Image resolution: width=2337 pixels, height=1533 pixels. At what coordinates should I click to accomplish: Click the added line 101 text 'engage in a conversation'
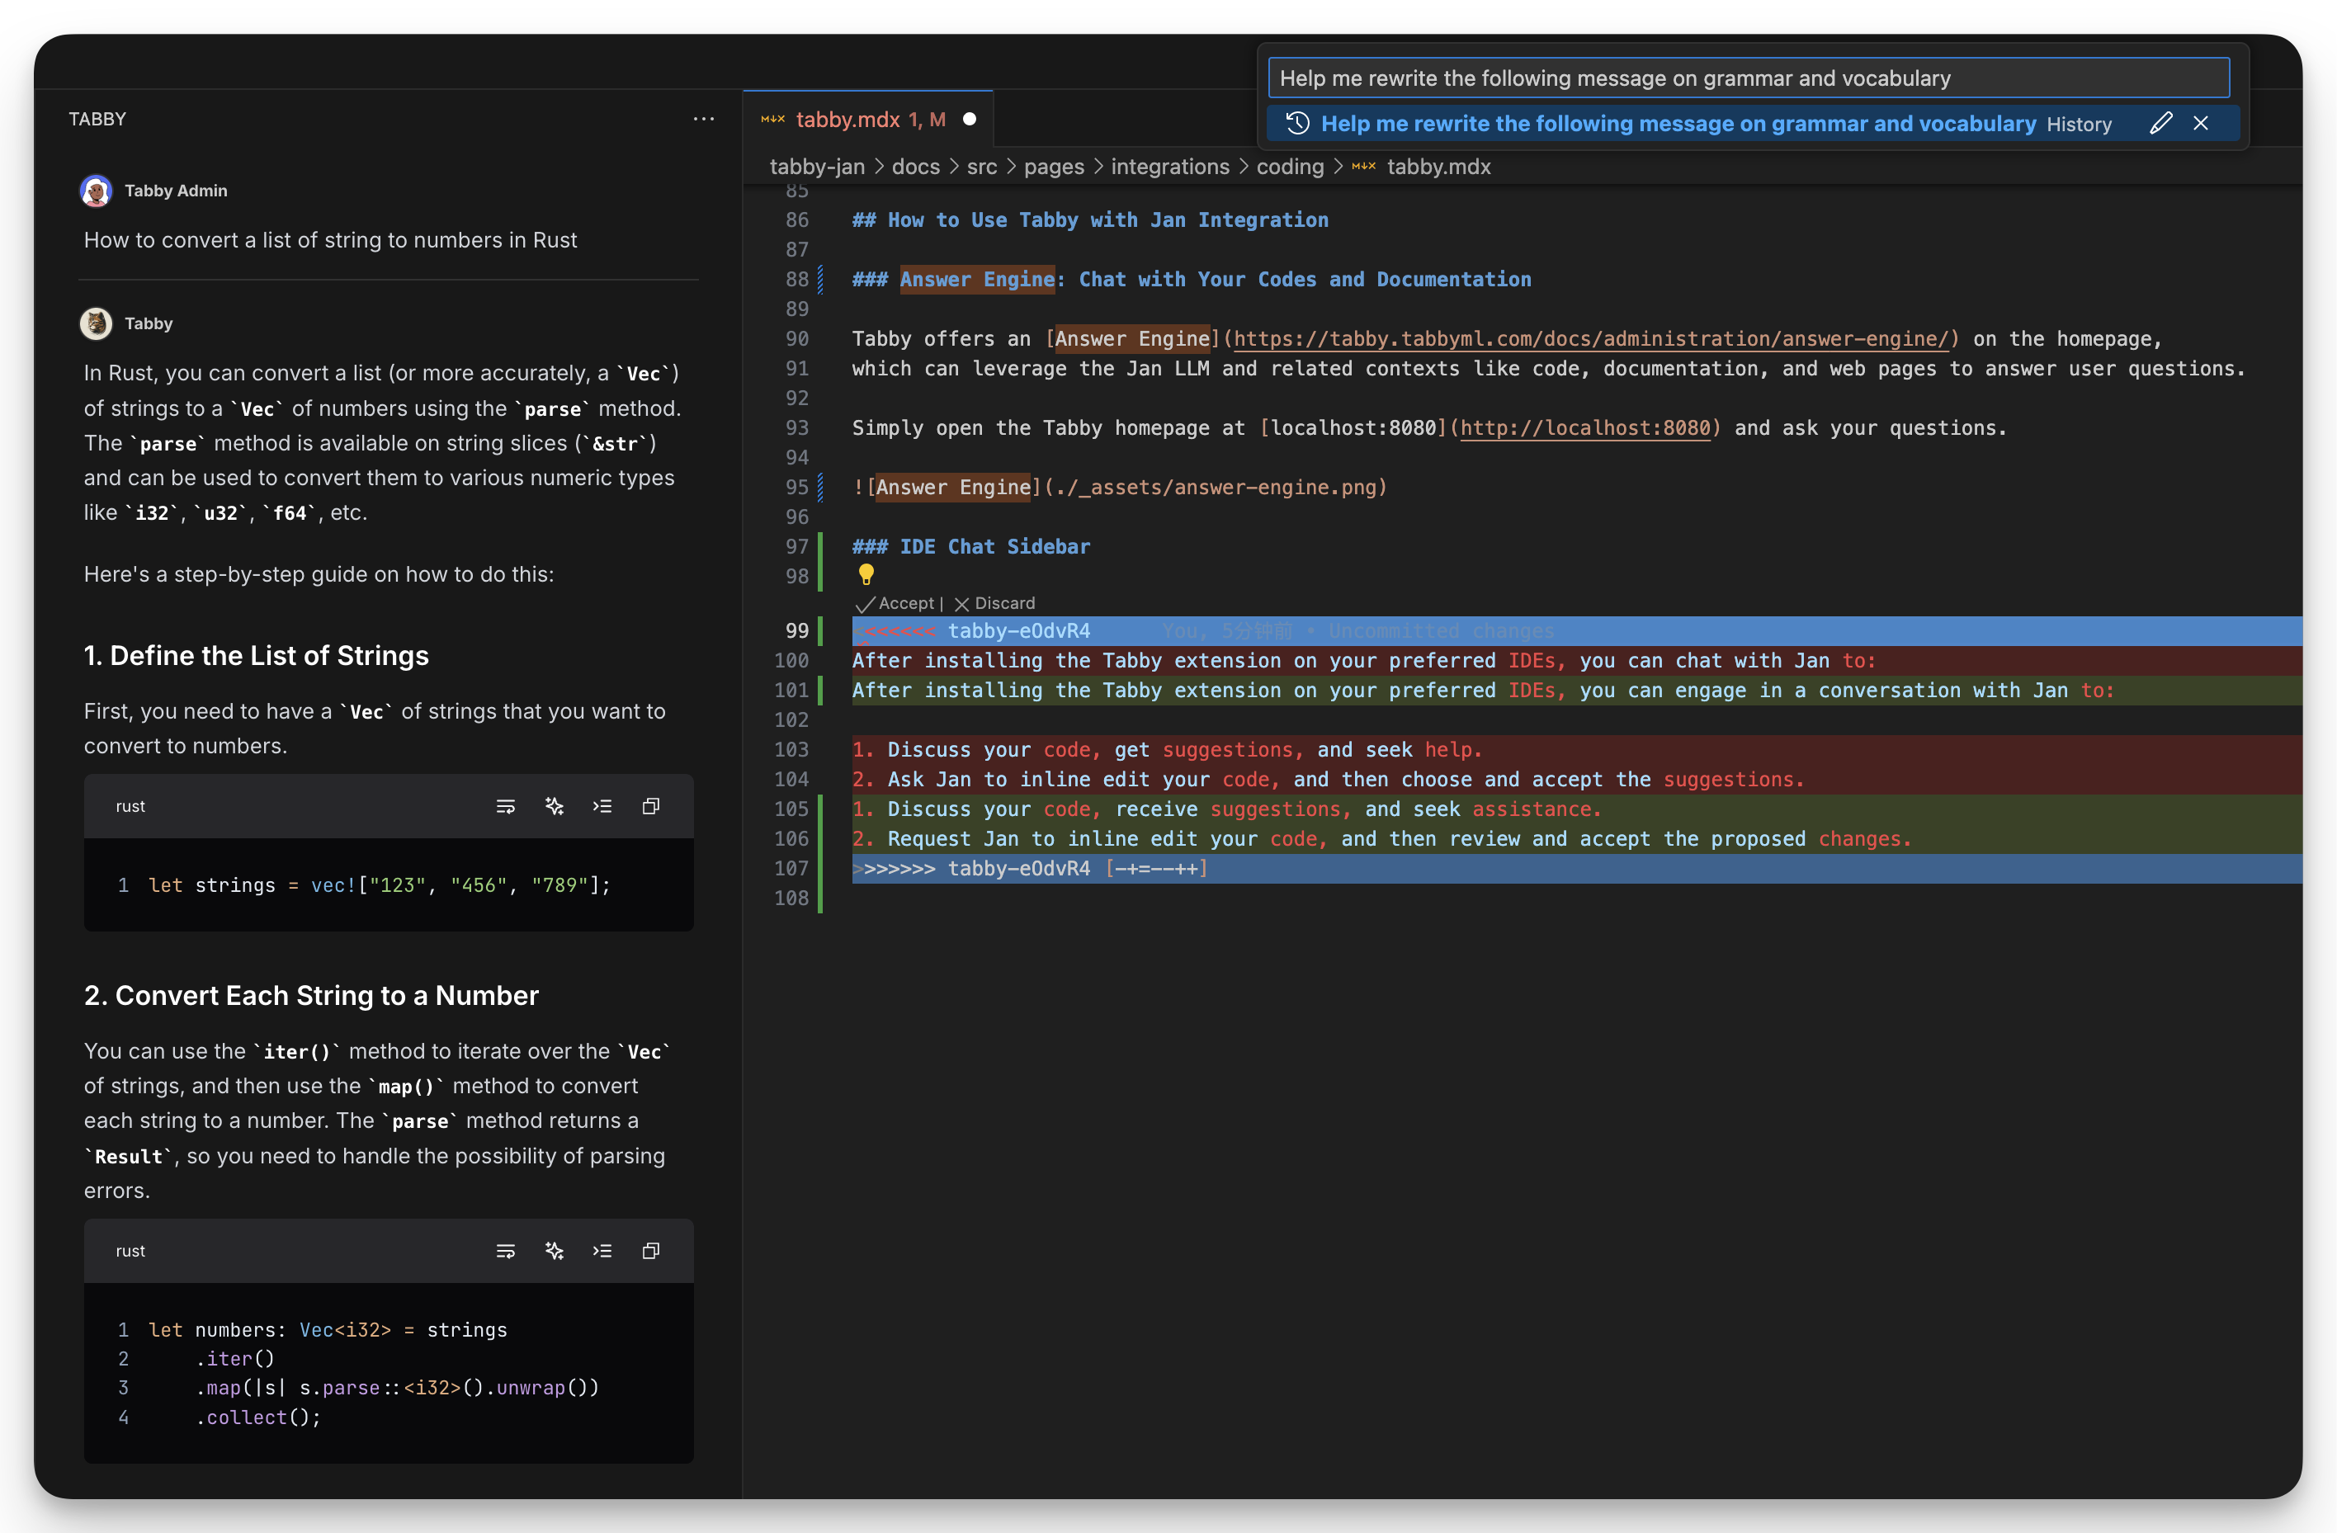pyautogui.click(x=1819, y=691)
